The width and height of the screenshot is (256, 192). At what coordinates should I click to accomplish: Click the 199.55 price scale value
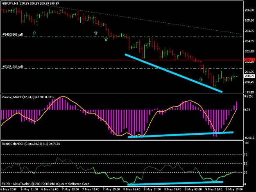coord(249,92)
